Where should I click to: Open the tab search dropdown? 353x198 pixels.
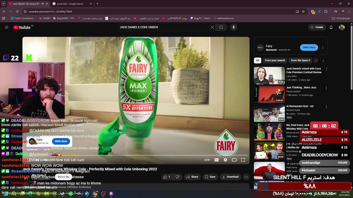click(x=4, y=4)
